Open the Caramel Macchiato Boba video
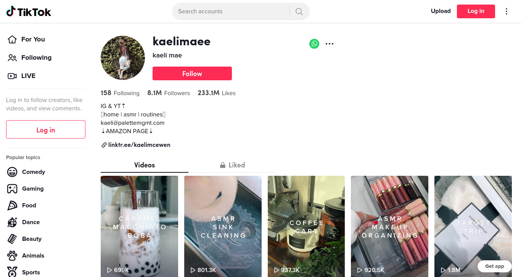Screen dimensions: 521x277 pos(139,226)
